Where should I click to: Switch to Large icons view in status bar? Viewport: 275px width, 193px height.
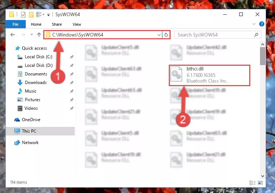260,183
